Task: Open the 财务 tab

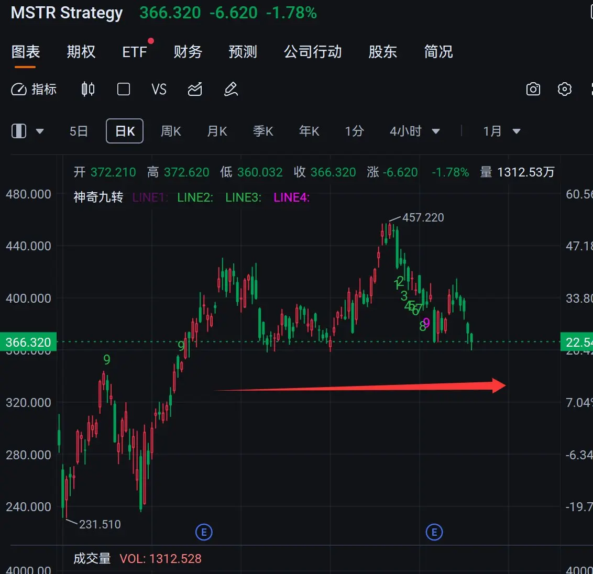Action: coord(188,52)
